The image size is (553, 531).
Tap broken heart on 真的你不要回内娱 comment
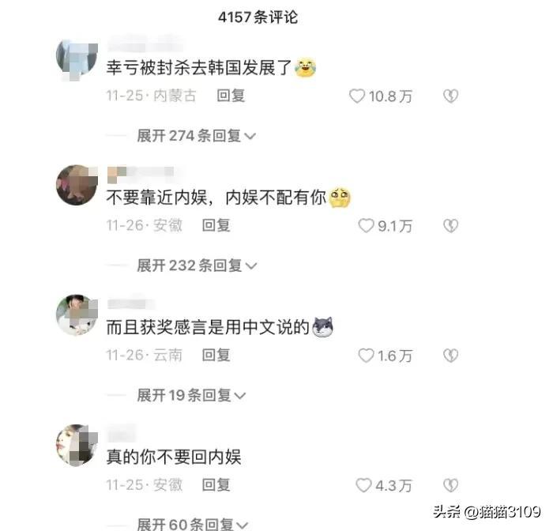(x=450, y=485)
